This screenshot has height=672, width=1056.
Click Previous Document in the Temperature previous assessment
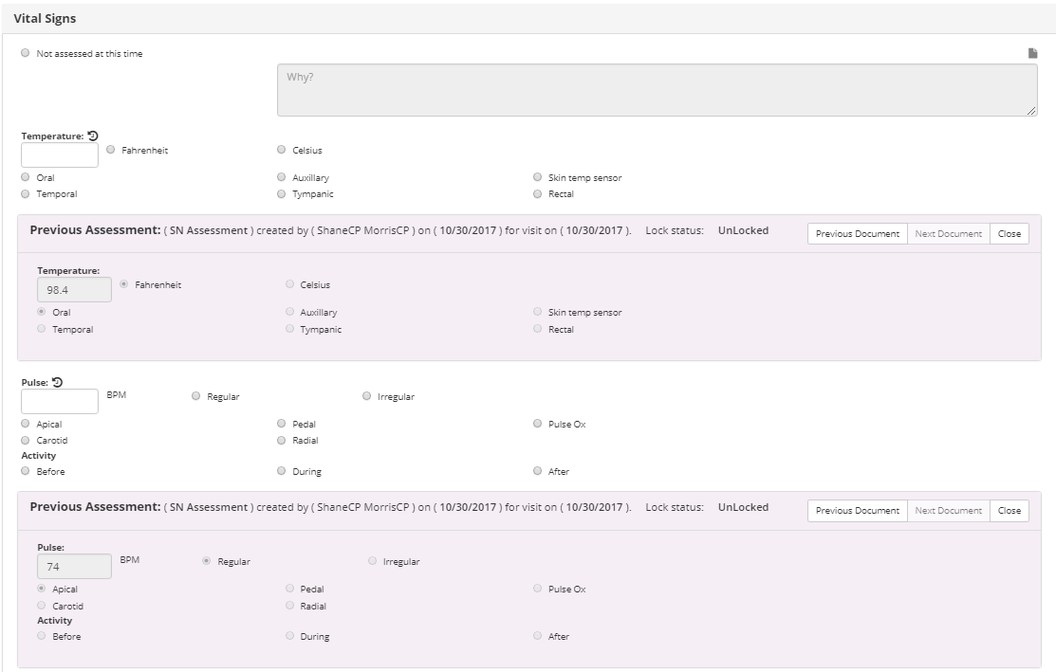[x=857, y=234]
